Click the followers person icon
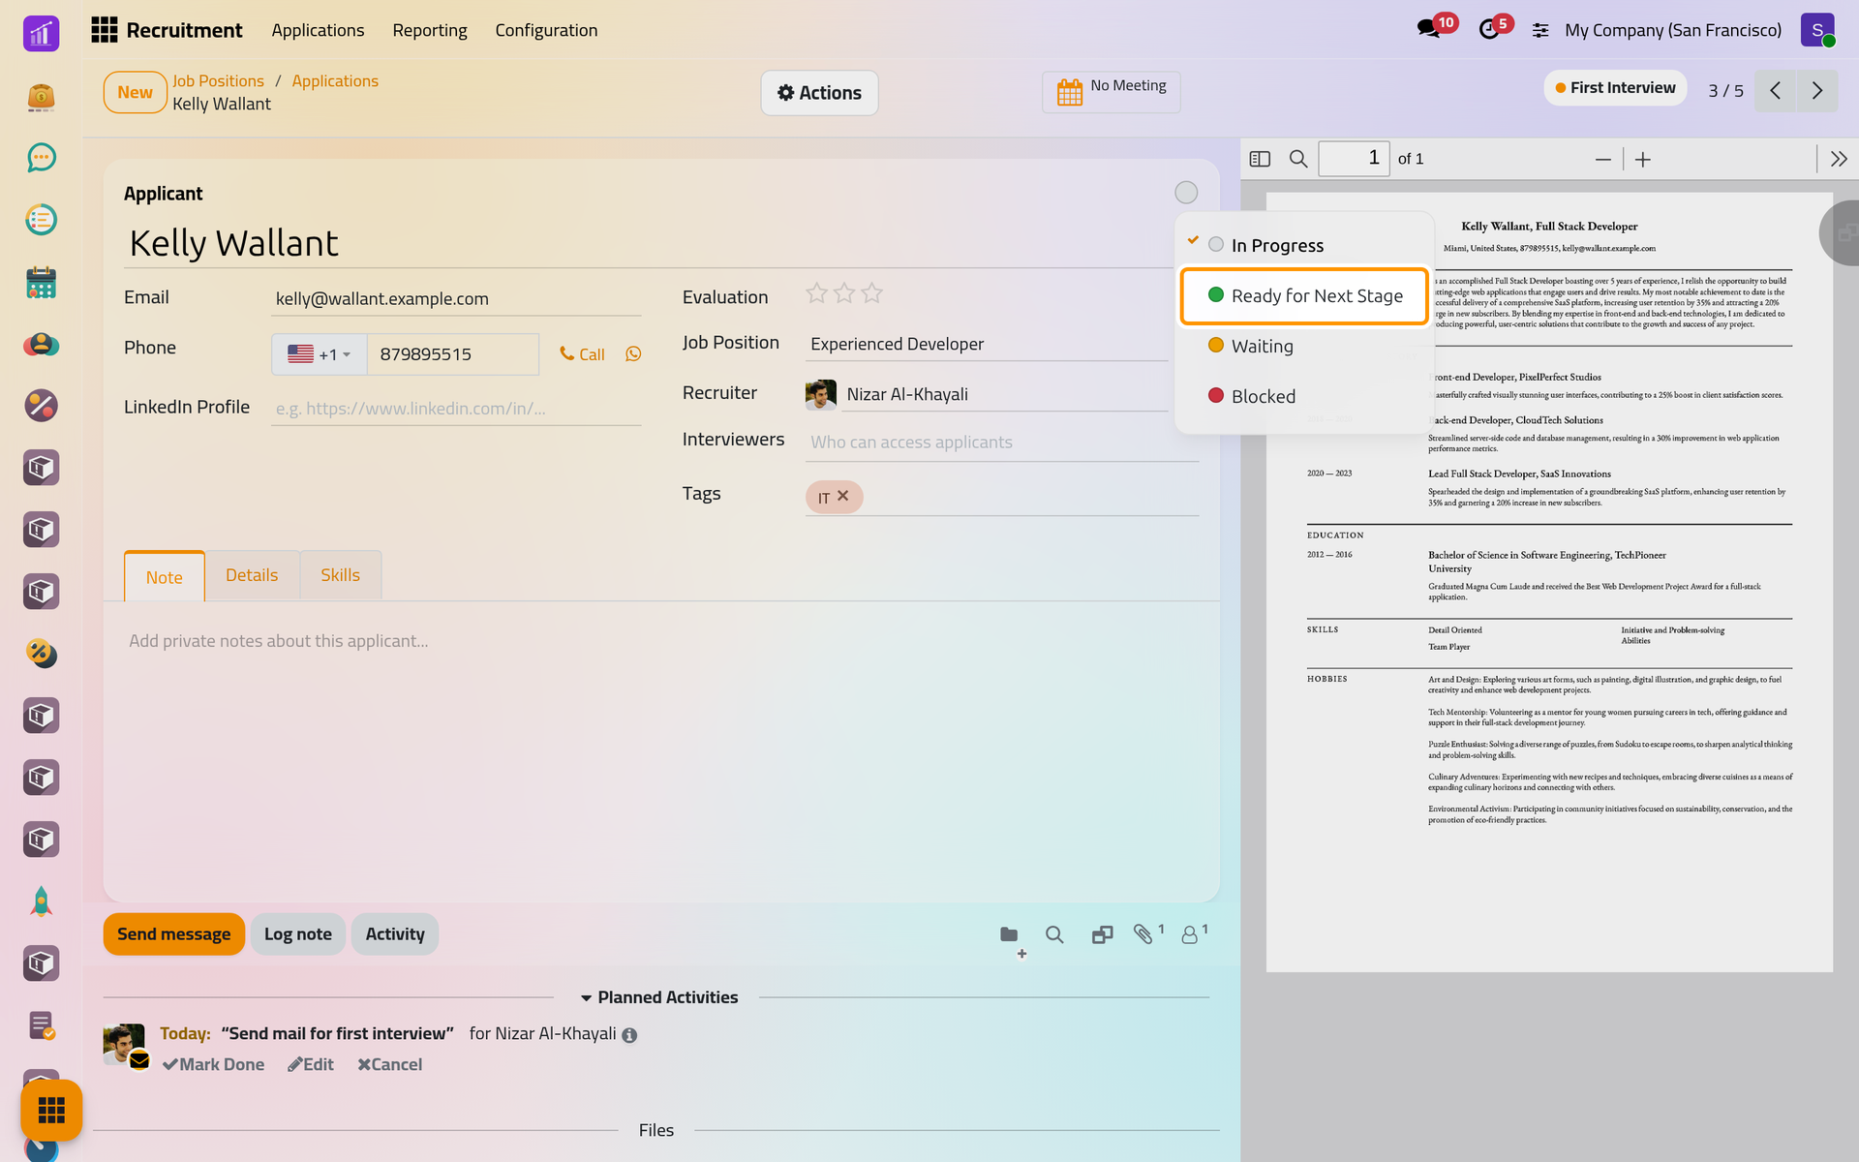Image resolution: width=1859 pixels, height=1162 pixels. click(x=1189, y=934)
